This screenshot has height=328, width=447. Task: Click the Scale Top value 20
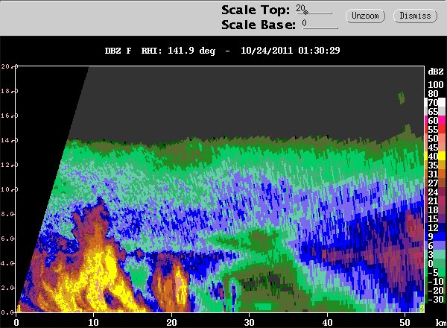click(300, 8)
